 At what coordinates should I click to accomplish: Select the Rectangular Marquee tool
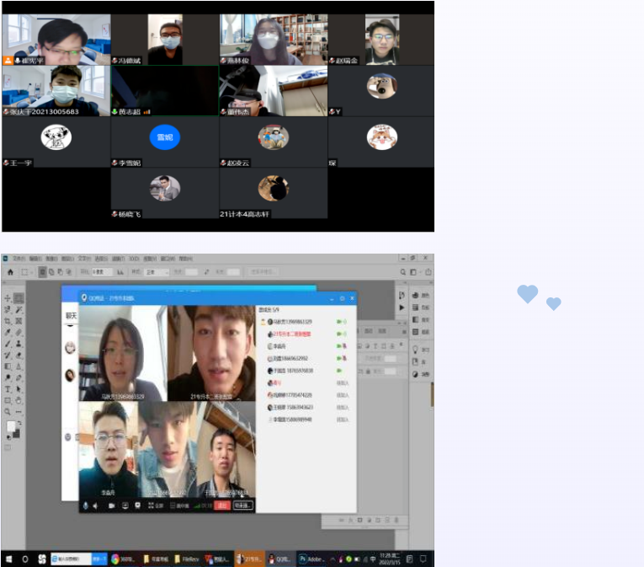click(19, 298)
